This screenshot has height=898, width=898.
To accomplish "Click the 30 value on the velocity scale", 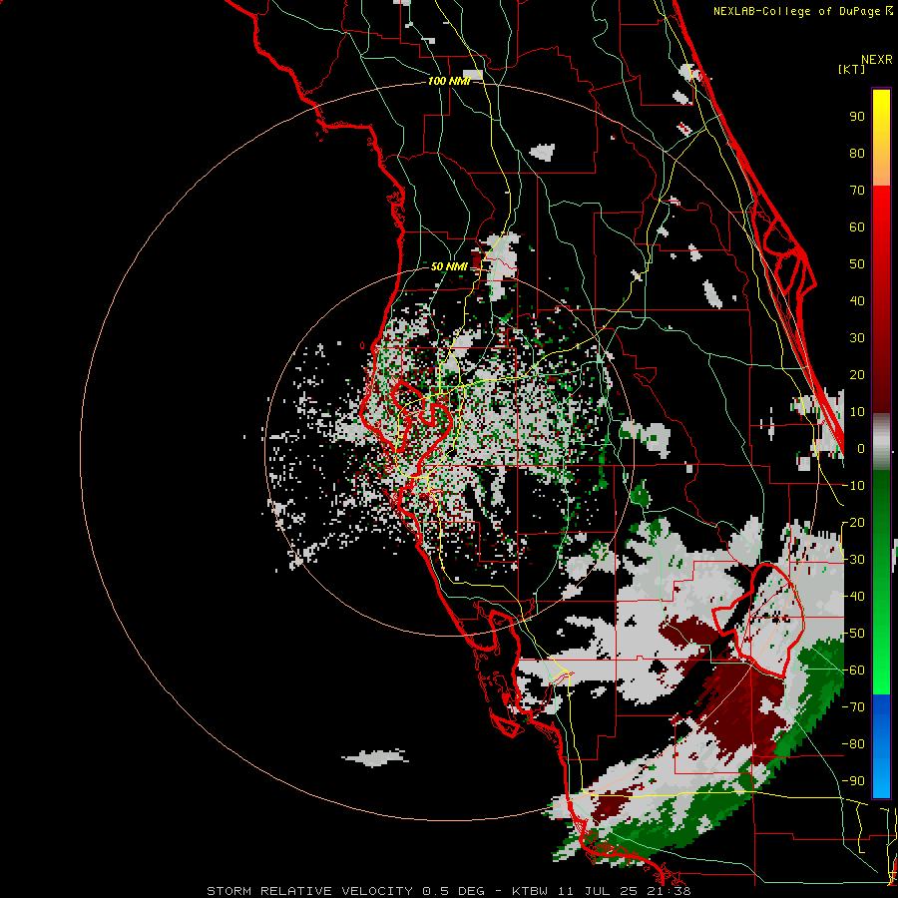I will click(857, 338).
